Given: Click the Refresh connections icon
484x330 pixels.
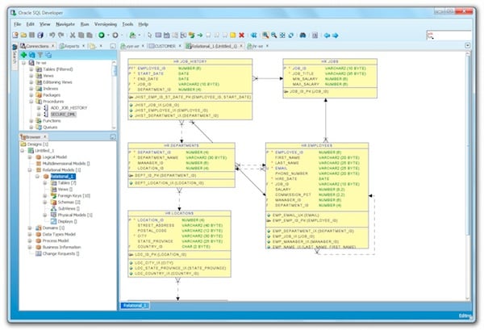Looking at the screenshot, I should [x=31, y=55].
